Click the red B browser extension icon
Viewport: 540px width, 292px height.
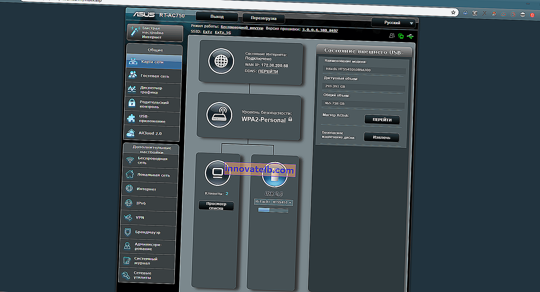coord(532,15)
